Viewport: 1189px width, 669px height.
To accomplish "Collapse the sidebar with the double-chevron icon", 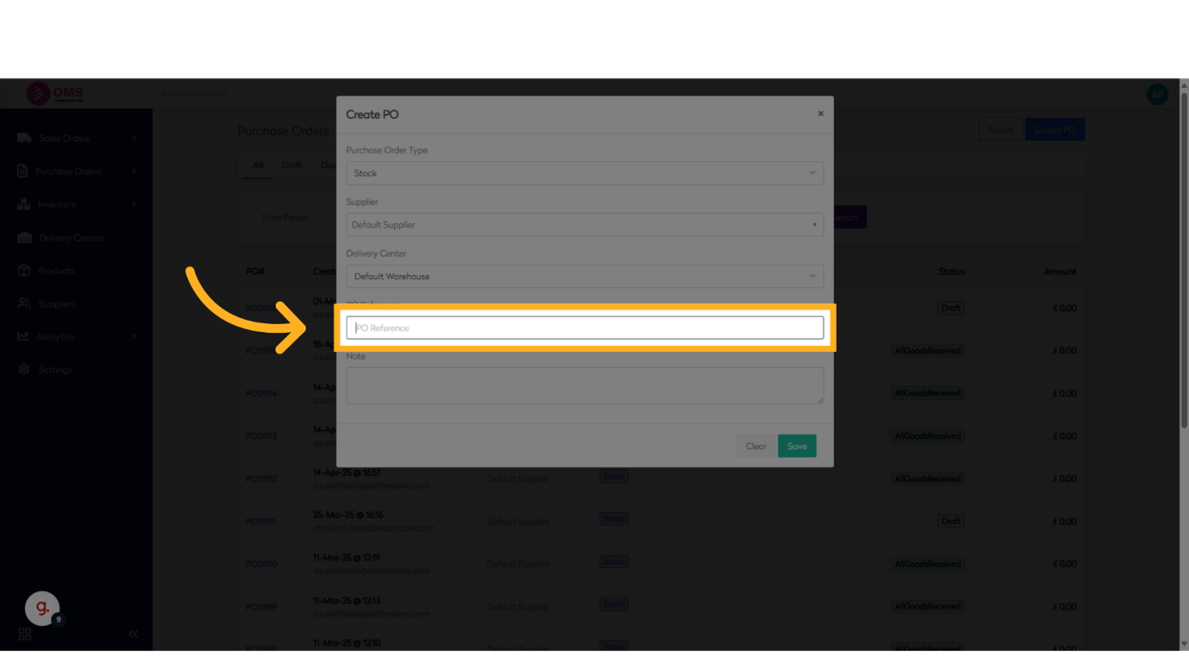I will tap(133, 634).
